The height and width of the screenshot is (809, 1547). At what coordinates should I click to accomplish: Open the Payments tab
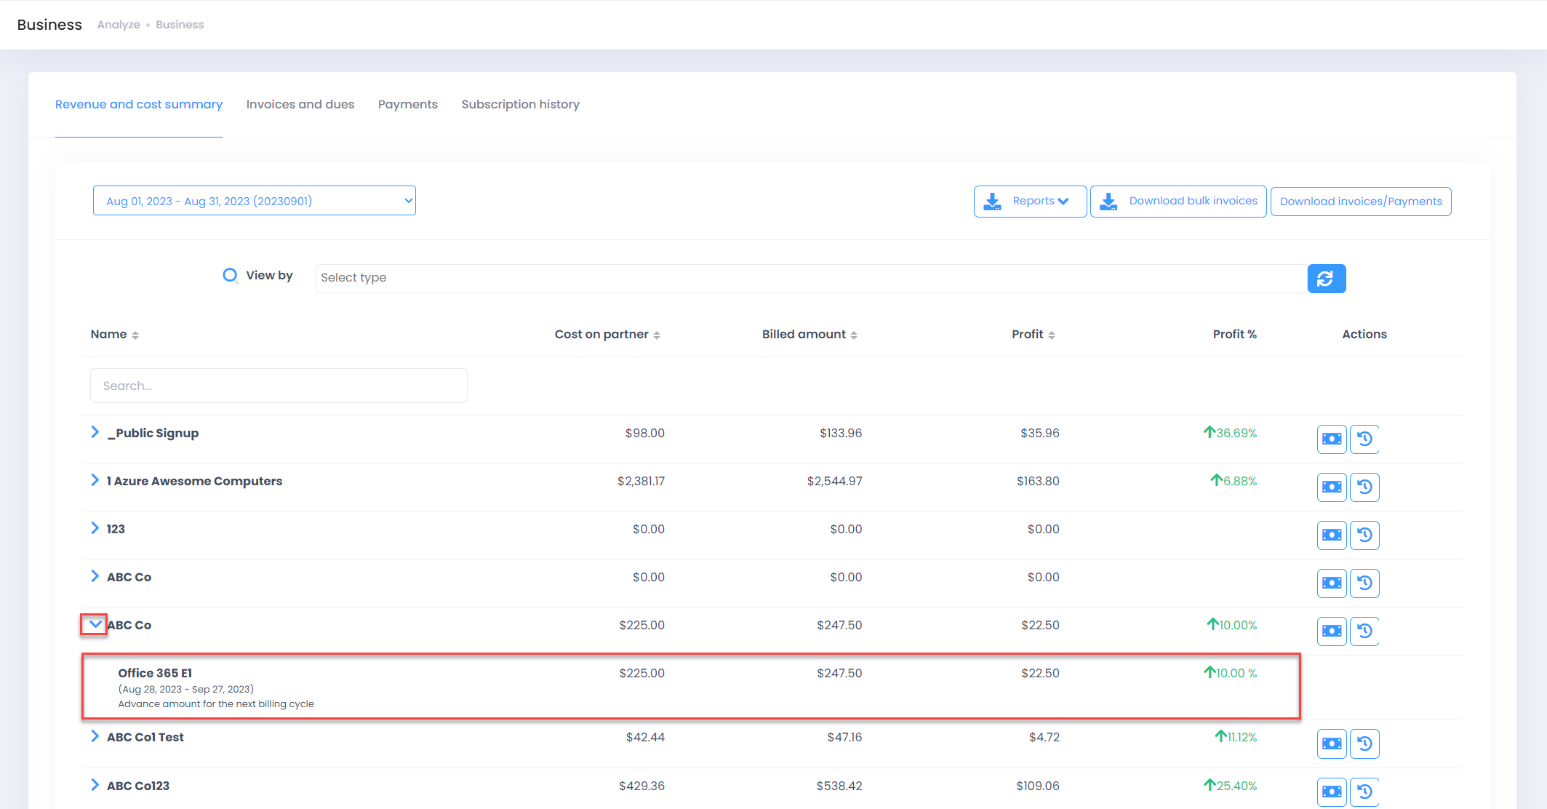tap(408, 105)
